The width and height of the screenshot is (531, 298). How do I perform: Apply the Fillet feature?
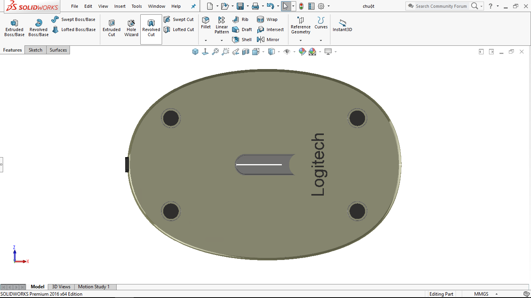(x=206, y=23)
